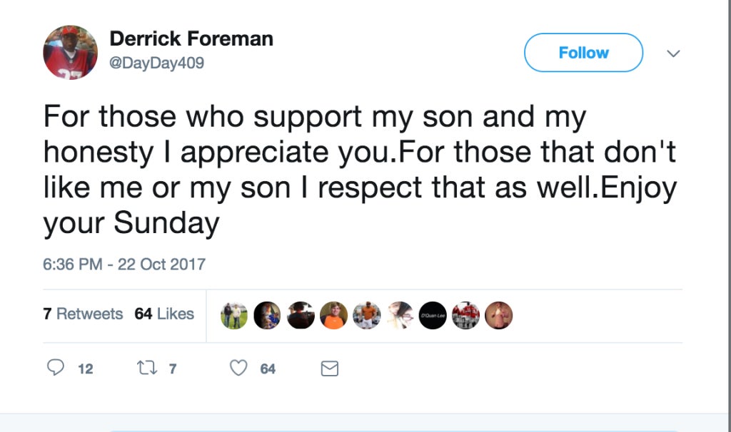Image resolution: width=731 pixels, height=432 pixels.
Task: Retweet this tweet using the retweet icon
Action: point(146,369)
